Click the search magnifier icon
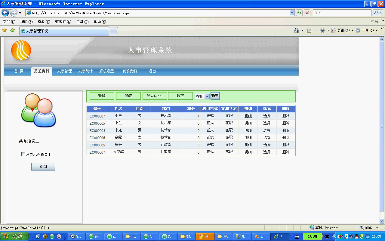Screen dimensions: 385x241 coord(376,13)
